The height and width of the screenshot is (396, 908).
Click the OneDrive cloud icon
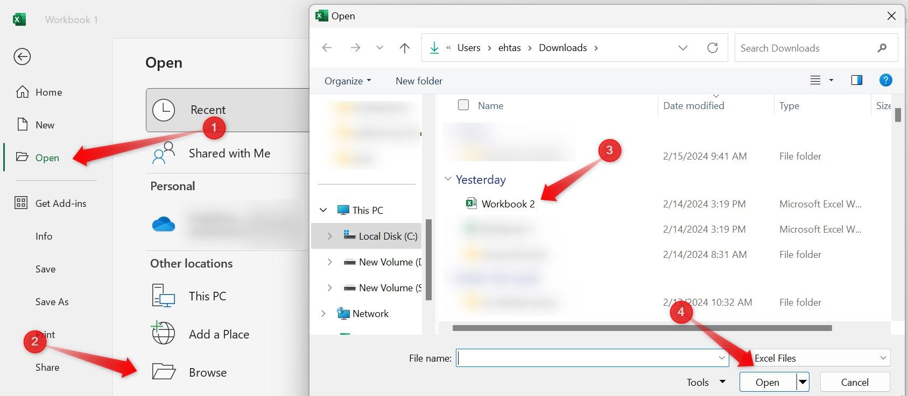164,224
